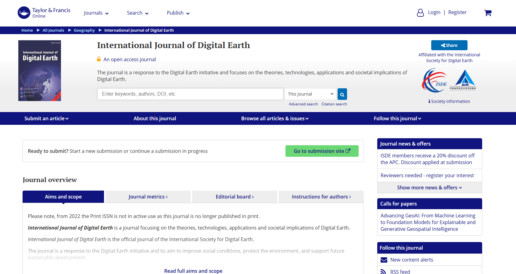Expand the Journals menu

pyautogui.click(x=96, y=13)
